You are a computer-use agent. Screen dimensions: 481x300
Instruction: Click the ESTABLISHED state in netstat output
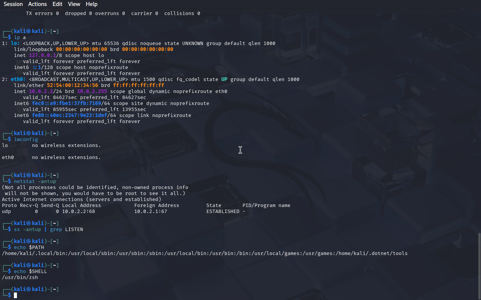pyautogui.click(x=223, y=211)
